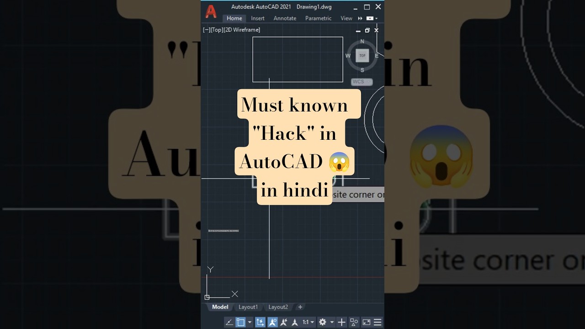Image resolution: width=585 pixels, height=329 pixels.
Task: Click W on the ViewCube compass
Action: [348, 56]
